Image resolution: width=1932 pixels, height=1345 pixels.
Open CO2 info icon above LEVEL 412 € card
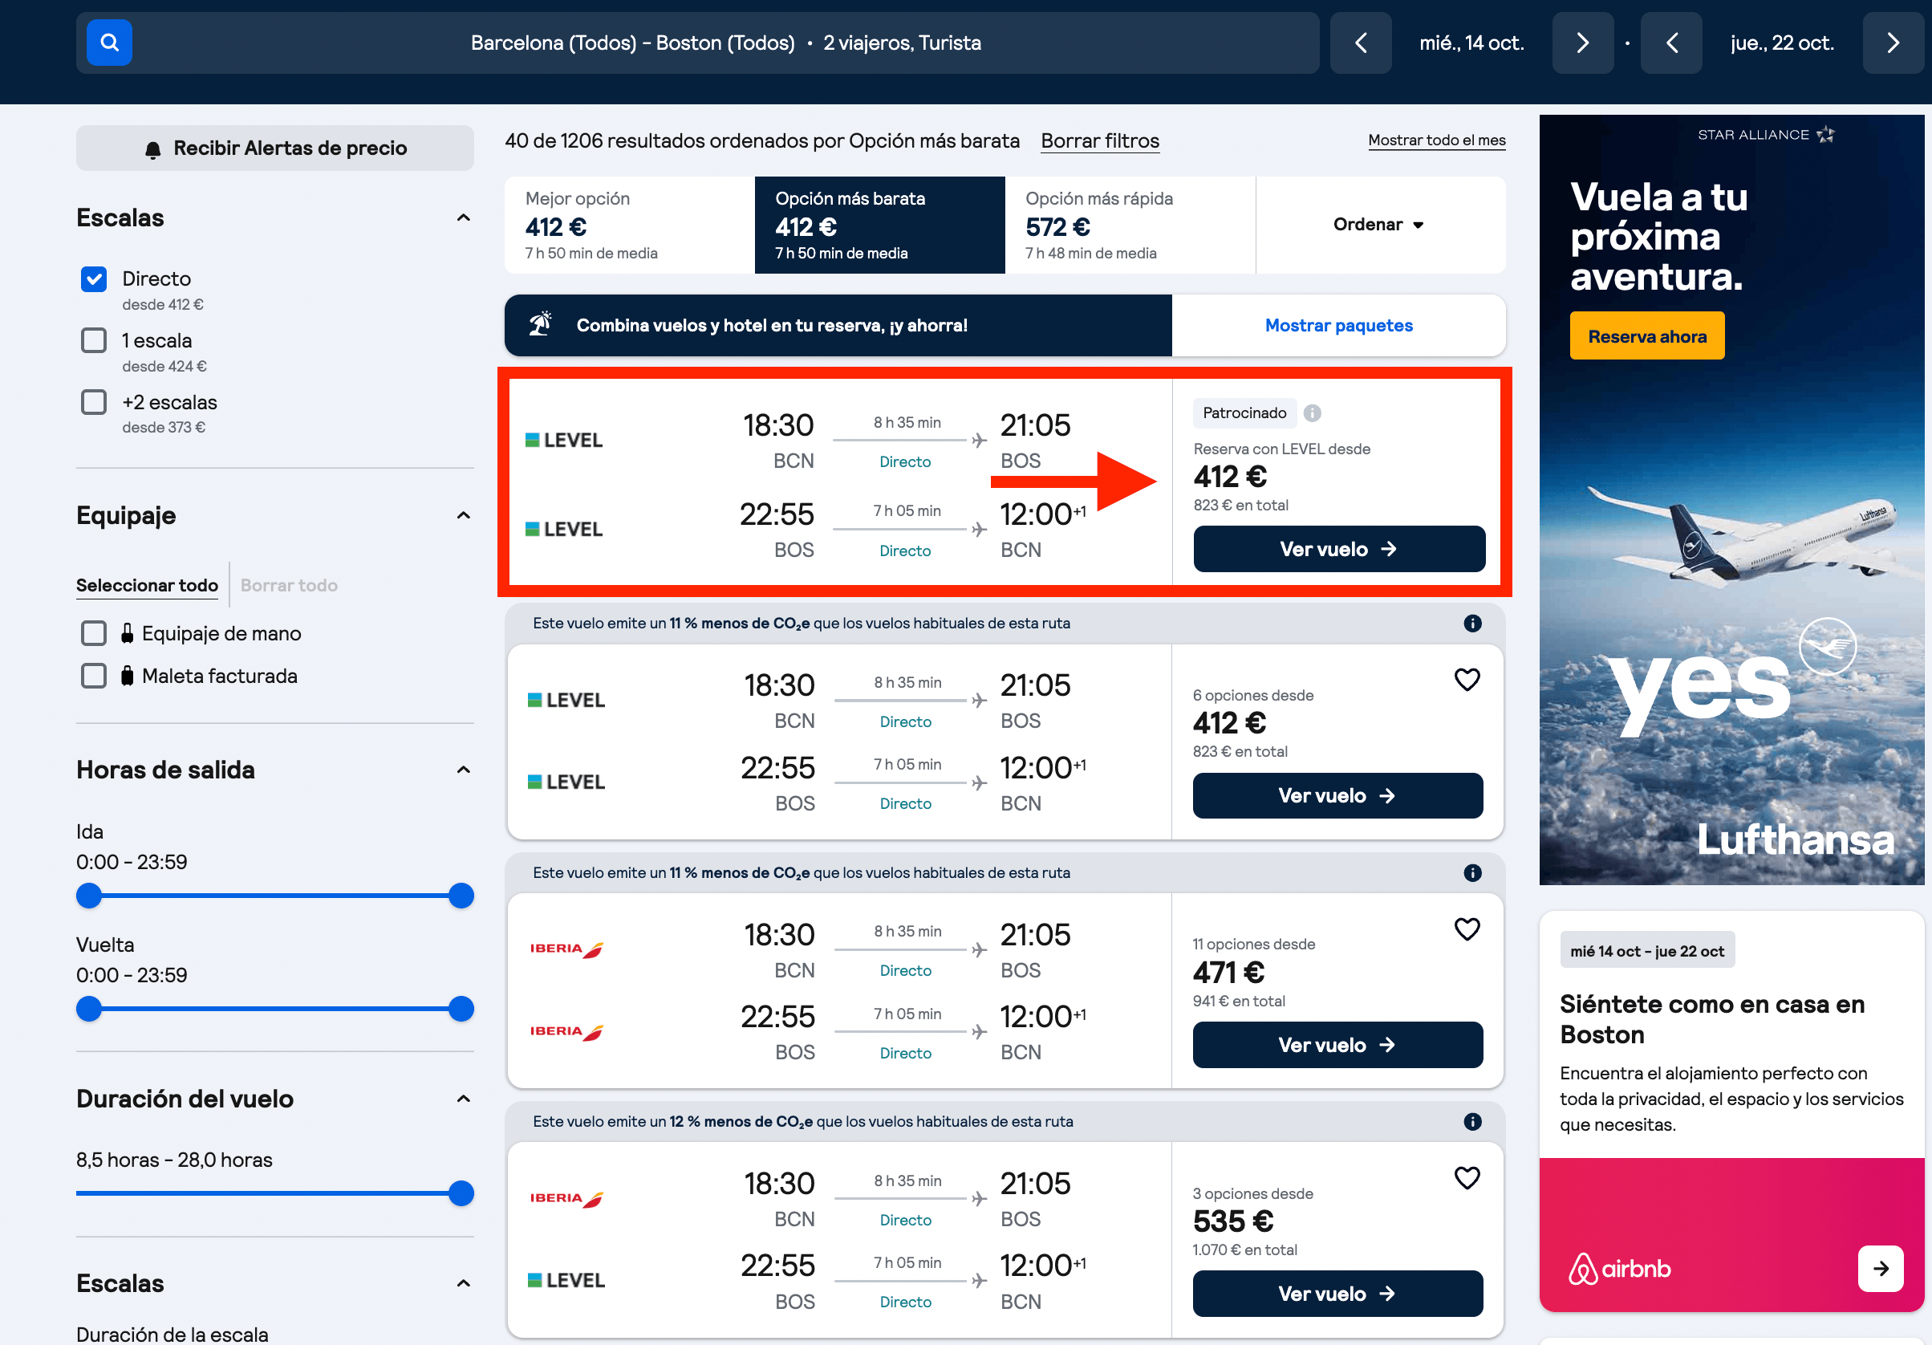coord(1472,624)
